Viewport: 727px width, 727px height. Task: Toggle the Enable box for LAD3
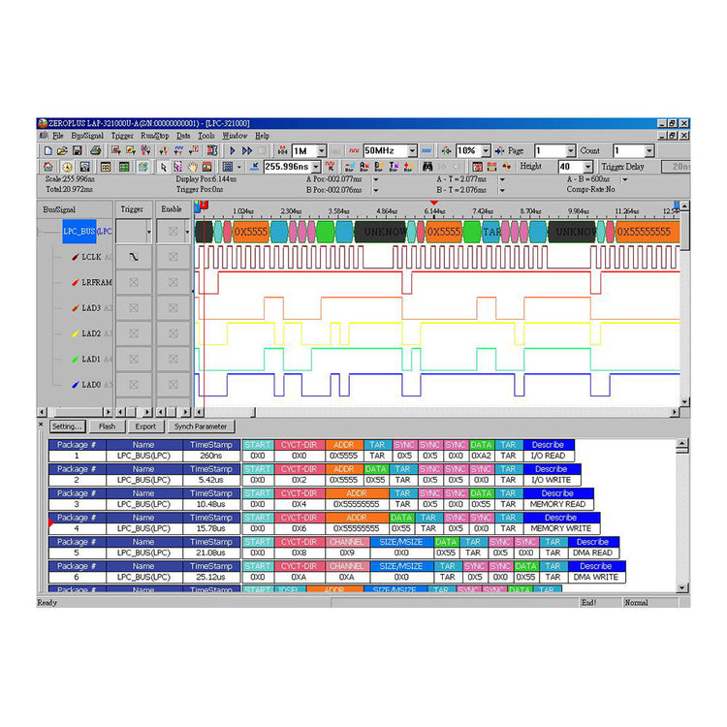(173, 307)
